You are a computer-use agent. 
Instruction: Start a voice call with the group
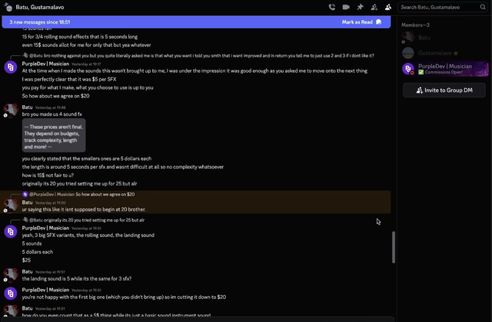[x=331, y=7]
